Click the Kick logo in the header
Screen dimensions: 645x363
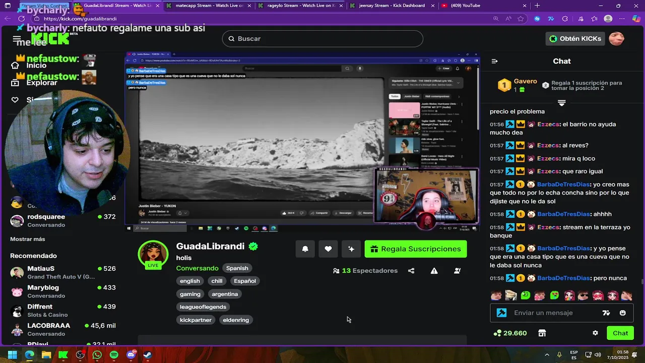[x=50, y=39]
